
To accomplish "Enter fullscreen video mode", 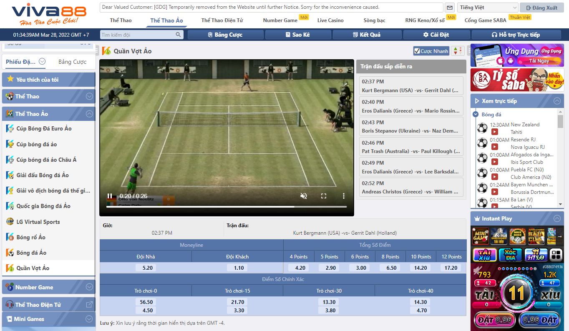I will (323, 196).
